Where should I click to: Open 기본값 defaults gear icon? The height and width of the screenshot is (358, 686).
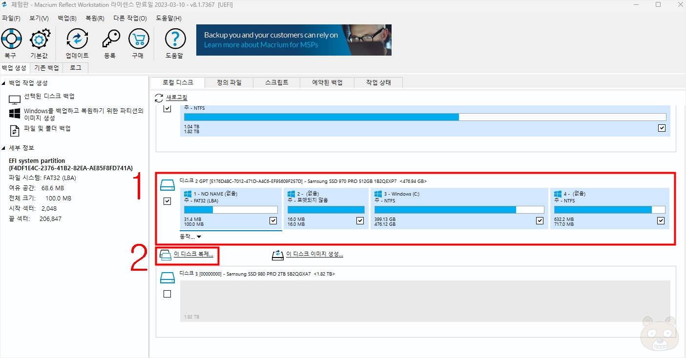[x=39, y=39]
